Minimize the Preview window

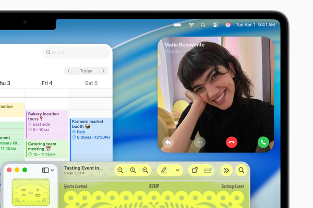coord(17,170)
